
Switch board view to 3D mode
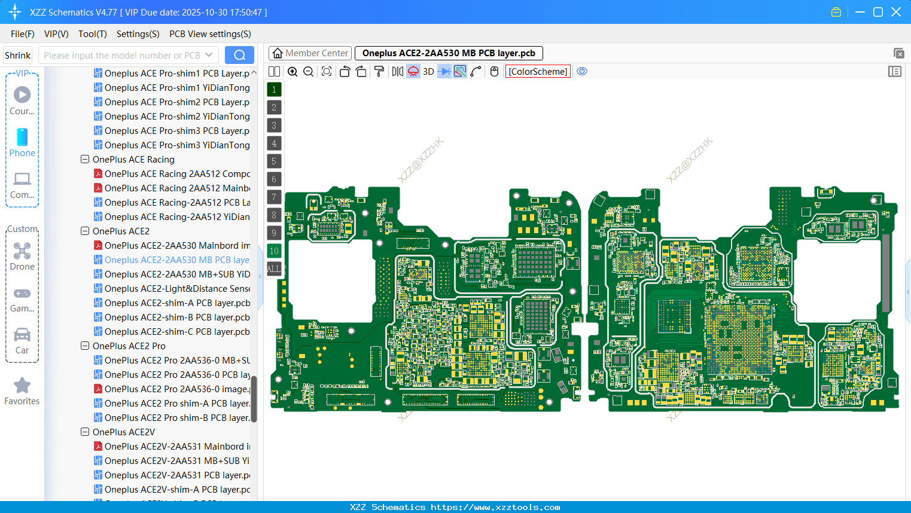(x=428, y=71)
